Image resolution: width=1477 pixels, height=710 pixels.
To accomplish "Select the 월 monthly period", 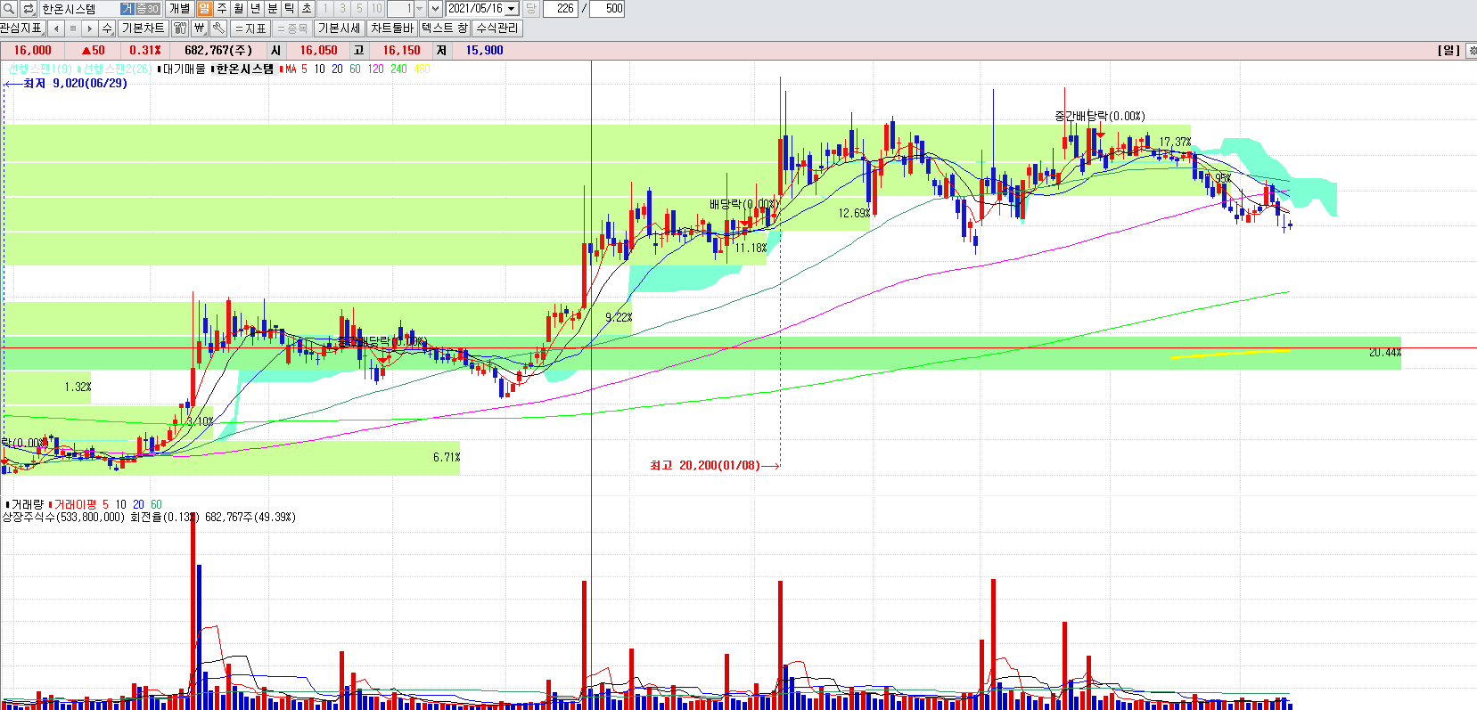I will 239,9.
